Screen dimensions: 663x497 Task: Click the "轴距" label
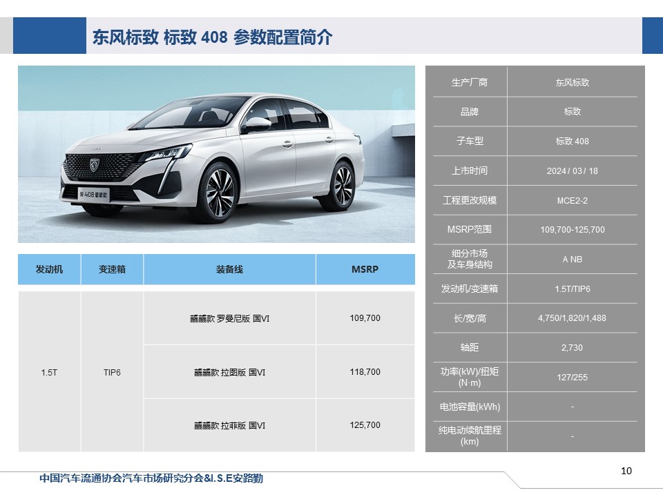click(470, 347)
